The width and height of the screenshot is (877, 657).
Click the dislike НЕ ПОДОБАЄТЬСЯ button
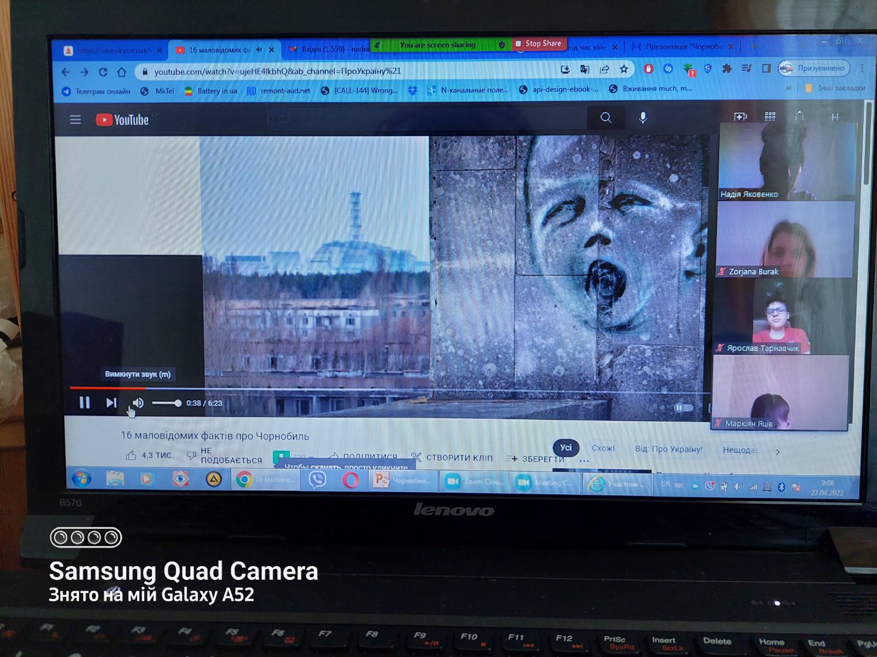tap(225, 456)
